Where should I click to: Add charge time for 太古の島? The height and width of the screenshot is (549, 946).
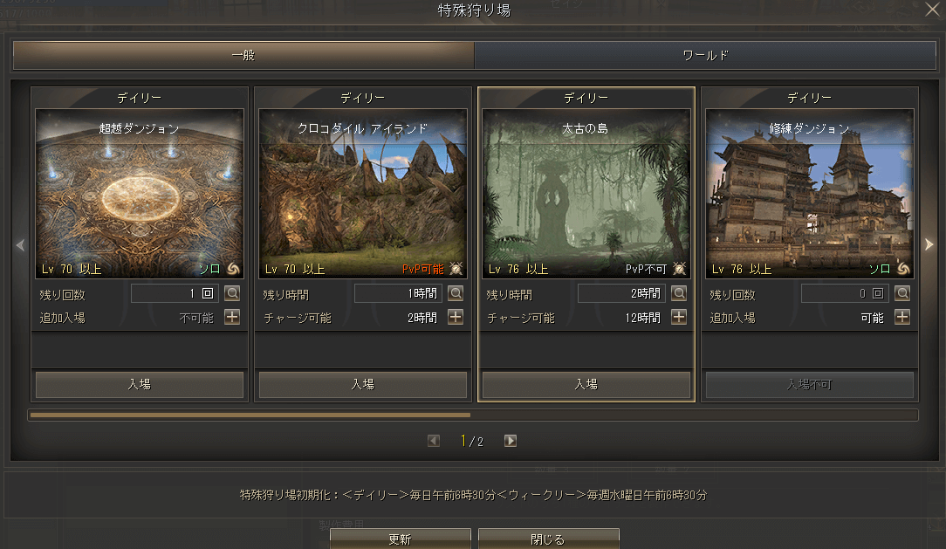679,318
